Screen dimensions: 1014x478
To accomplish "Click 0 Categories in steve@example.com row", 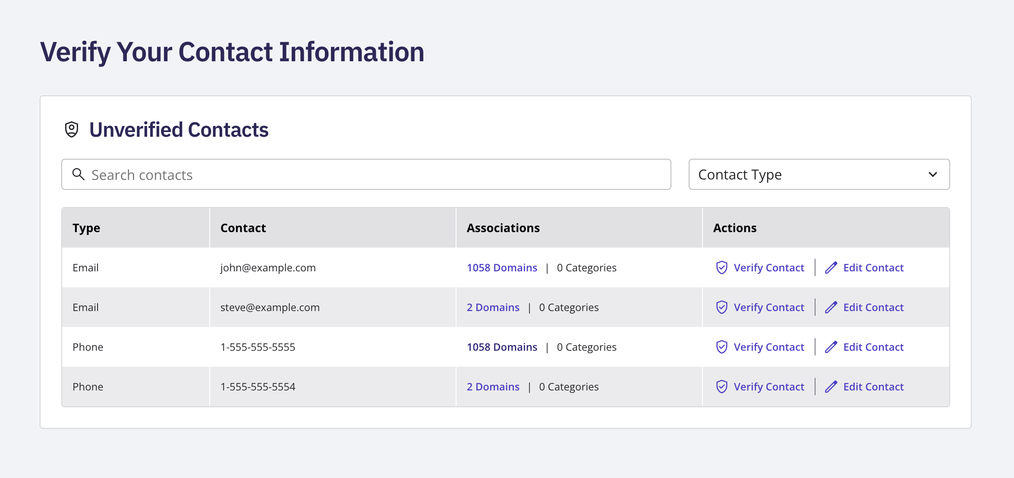I will [x=569, y=307].
